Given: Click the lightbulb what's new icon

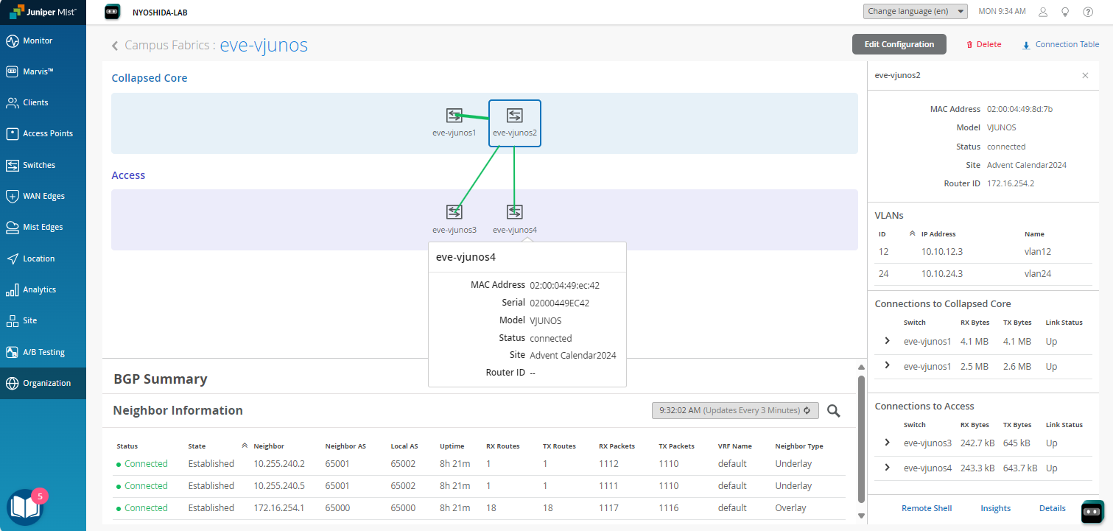Looking at the screenshot, I should pyautogui.click(x=1064, y=12).
